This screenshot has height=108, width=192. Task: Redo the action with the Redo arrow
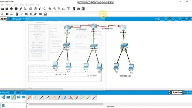pyautogui.click(x=45, y=9)
